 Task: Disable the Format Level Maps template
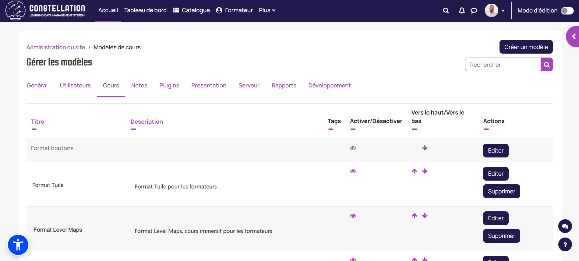[353, 216]
